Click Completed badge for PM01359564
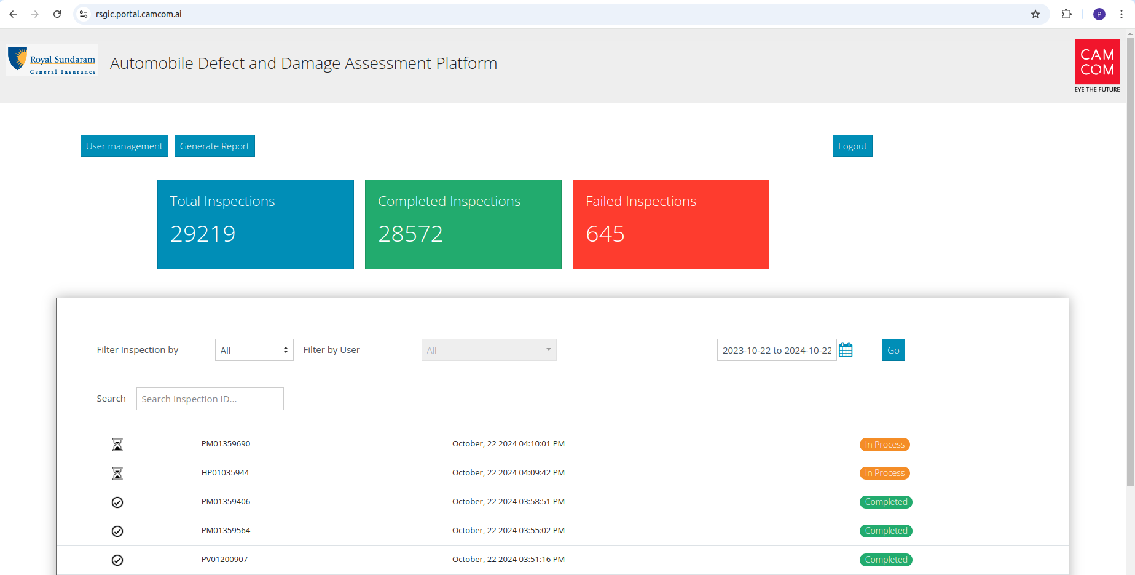The height and width of the screenshot is (575, 1135). [886, 531]
